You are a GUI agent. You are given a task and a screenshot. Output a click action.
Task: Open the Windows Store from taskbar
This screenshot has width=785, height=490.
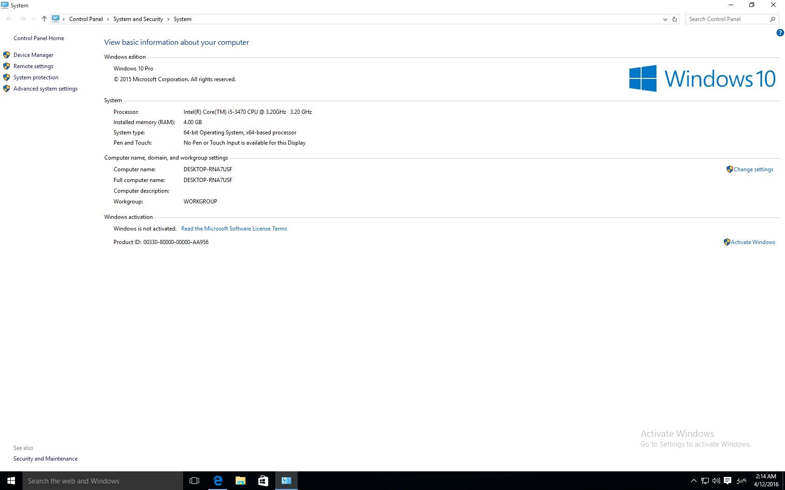click(263, 481)
